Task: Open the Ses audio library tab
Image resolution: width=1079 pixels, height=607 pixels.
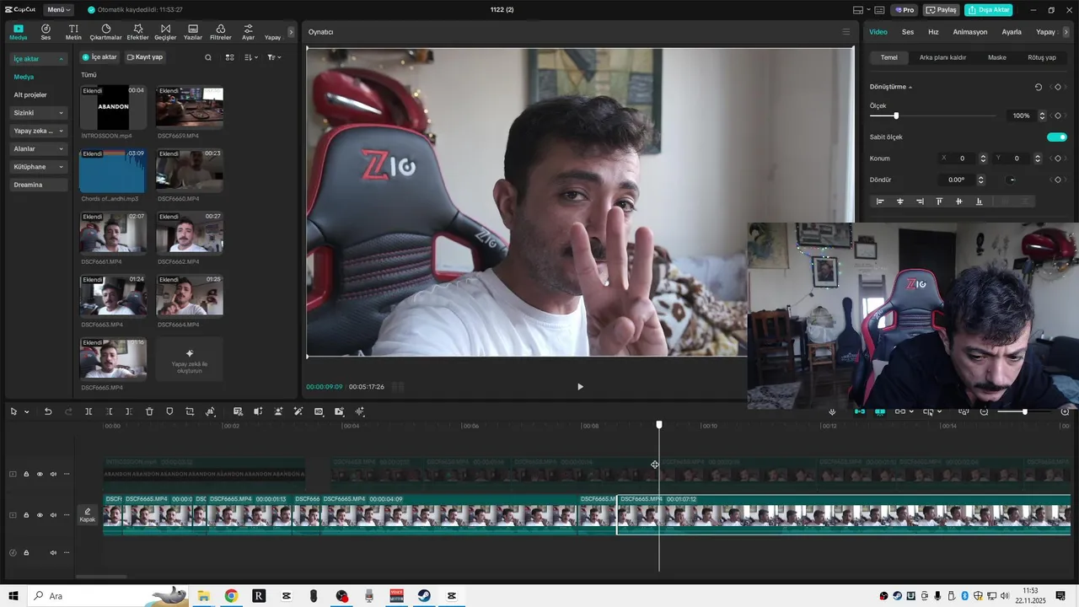Action: click(x=46, y=32)
